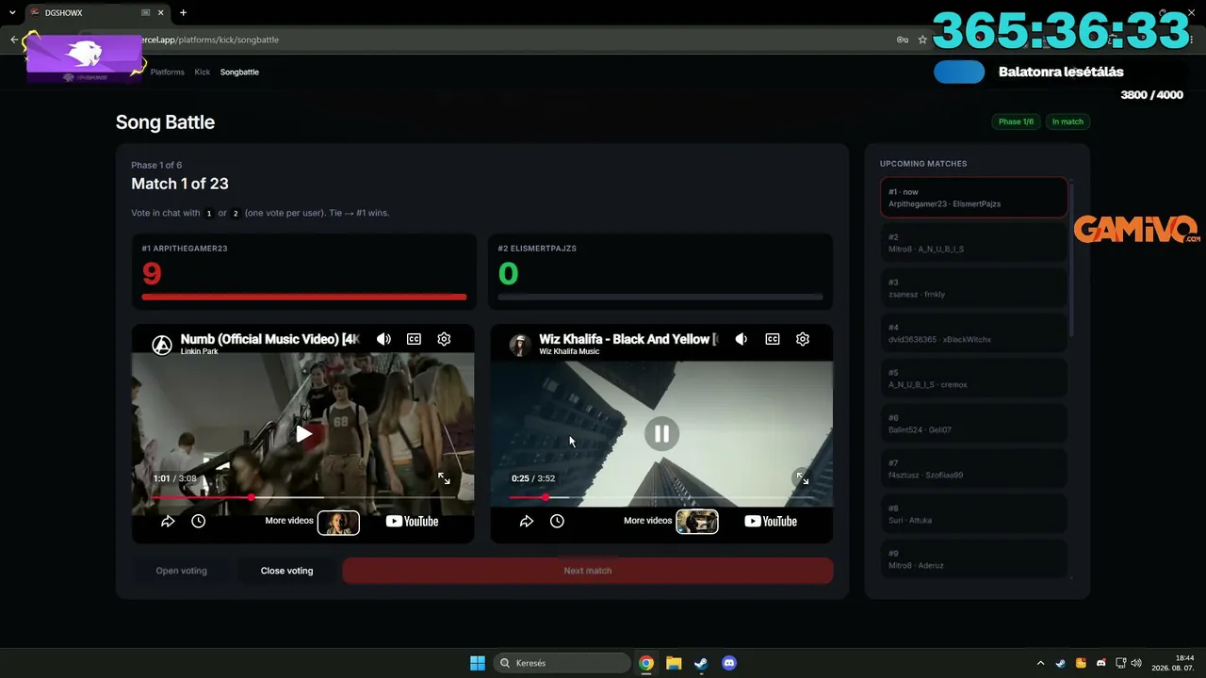Switch to the DGSHOWX browser tab
The height and width of the screenshot is (678, 1206).
click(x=91, y=12)
